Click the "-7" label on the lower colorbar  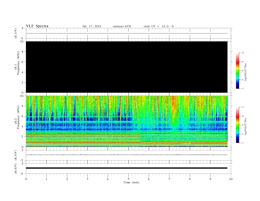[242, 143]
